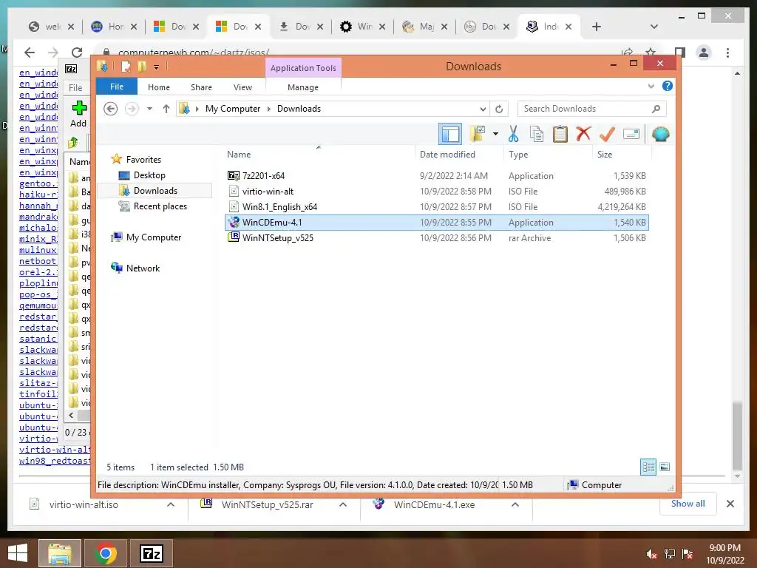The height and width of the screenshot is (568, 757).
Task: Click the Explorer Forward arrow button
Action: (132, 109)
